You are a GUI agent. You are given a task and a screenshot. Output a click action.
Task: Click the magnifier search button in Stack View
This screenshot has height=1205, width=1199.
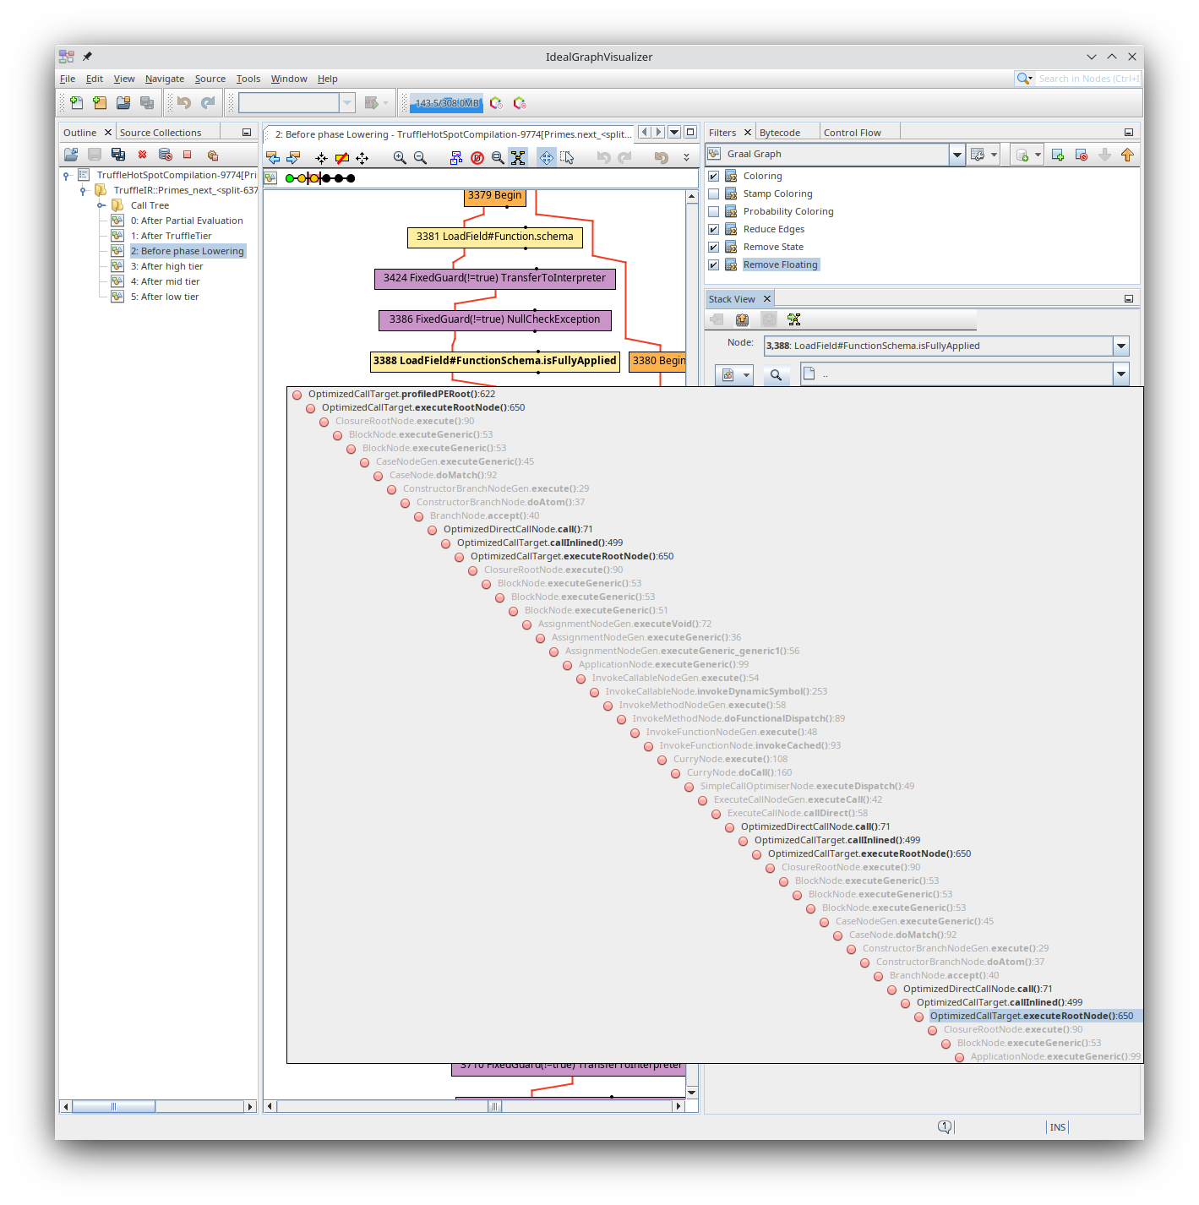point(776,374)
